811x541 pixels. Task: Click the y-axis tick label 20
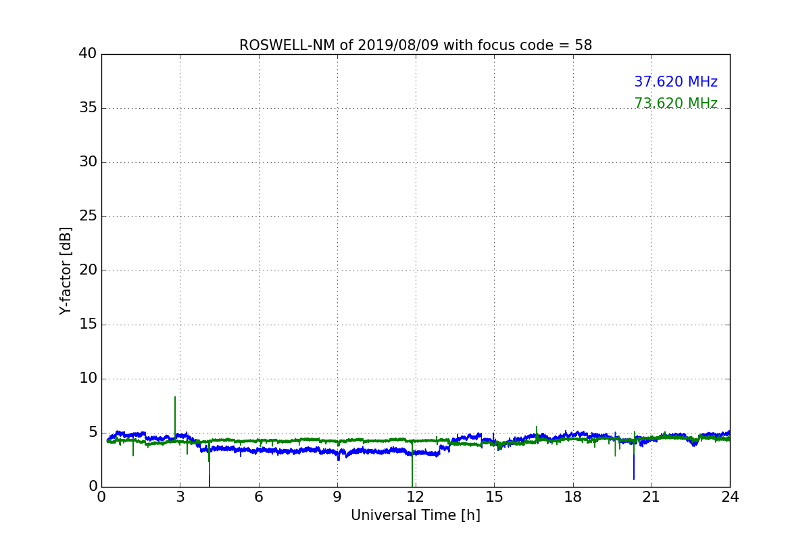(88, 270)
